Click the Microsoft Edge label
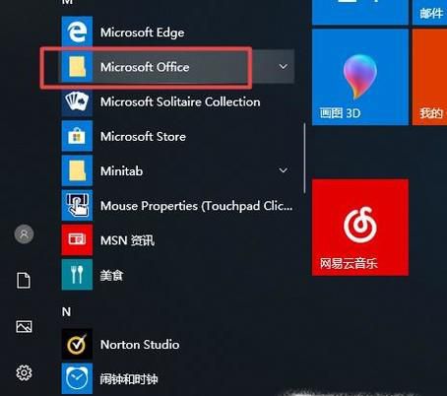 point(142,33)
